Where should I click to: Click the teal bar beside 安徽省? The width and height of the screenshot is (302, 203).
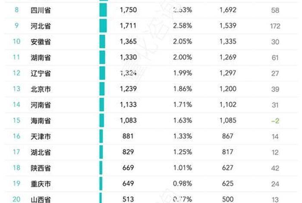[102, 41]
